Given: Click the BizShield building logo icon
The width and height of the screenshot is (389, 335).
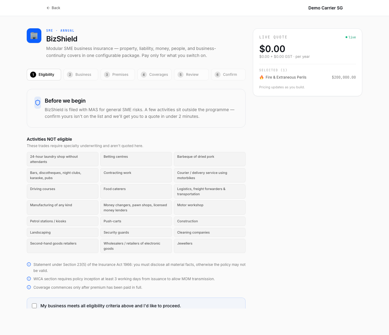Looking at the screenshot, I should tap(34, 36).
